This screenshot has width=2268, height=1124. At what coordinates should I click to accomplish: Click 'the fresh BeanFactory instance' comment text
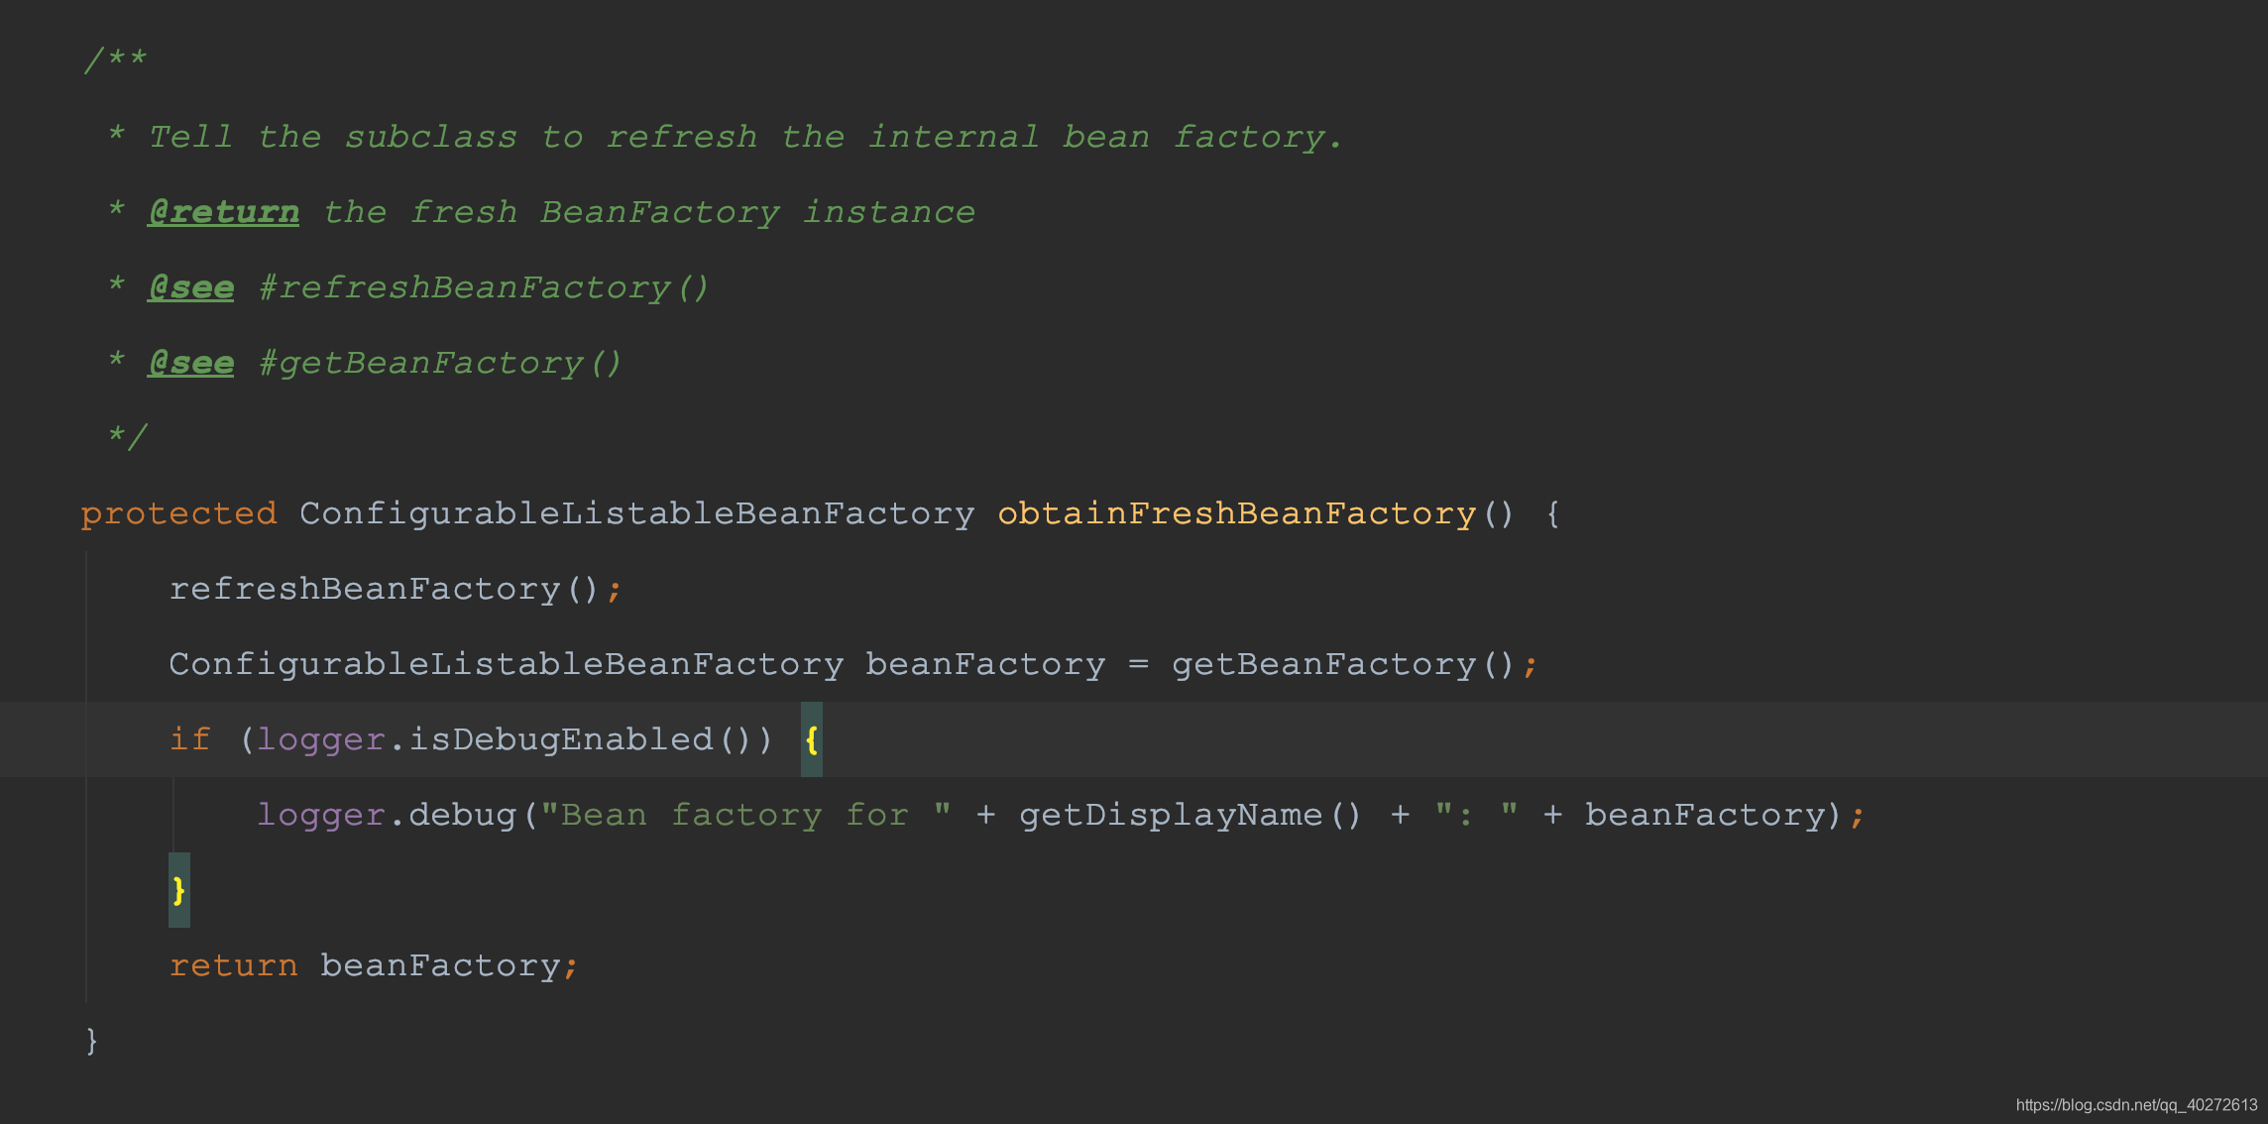649,212
